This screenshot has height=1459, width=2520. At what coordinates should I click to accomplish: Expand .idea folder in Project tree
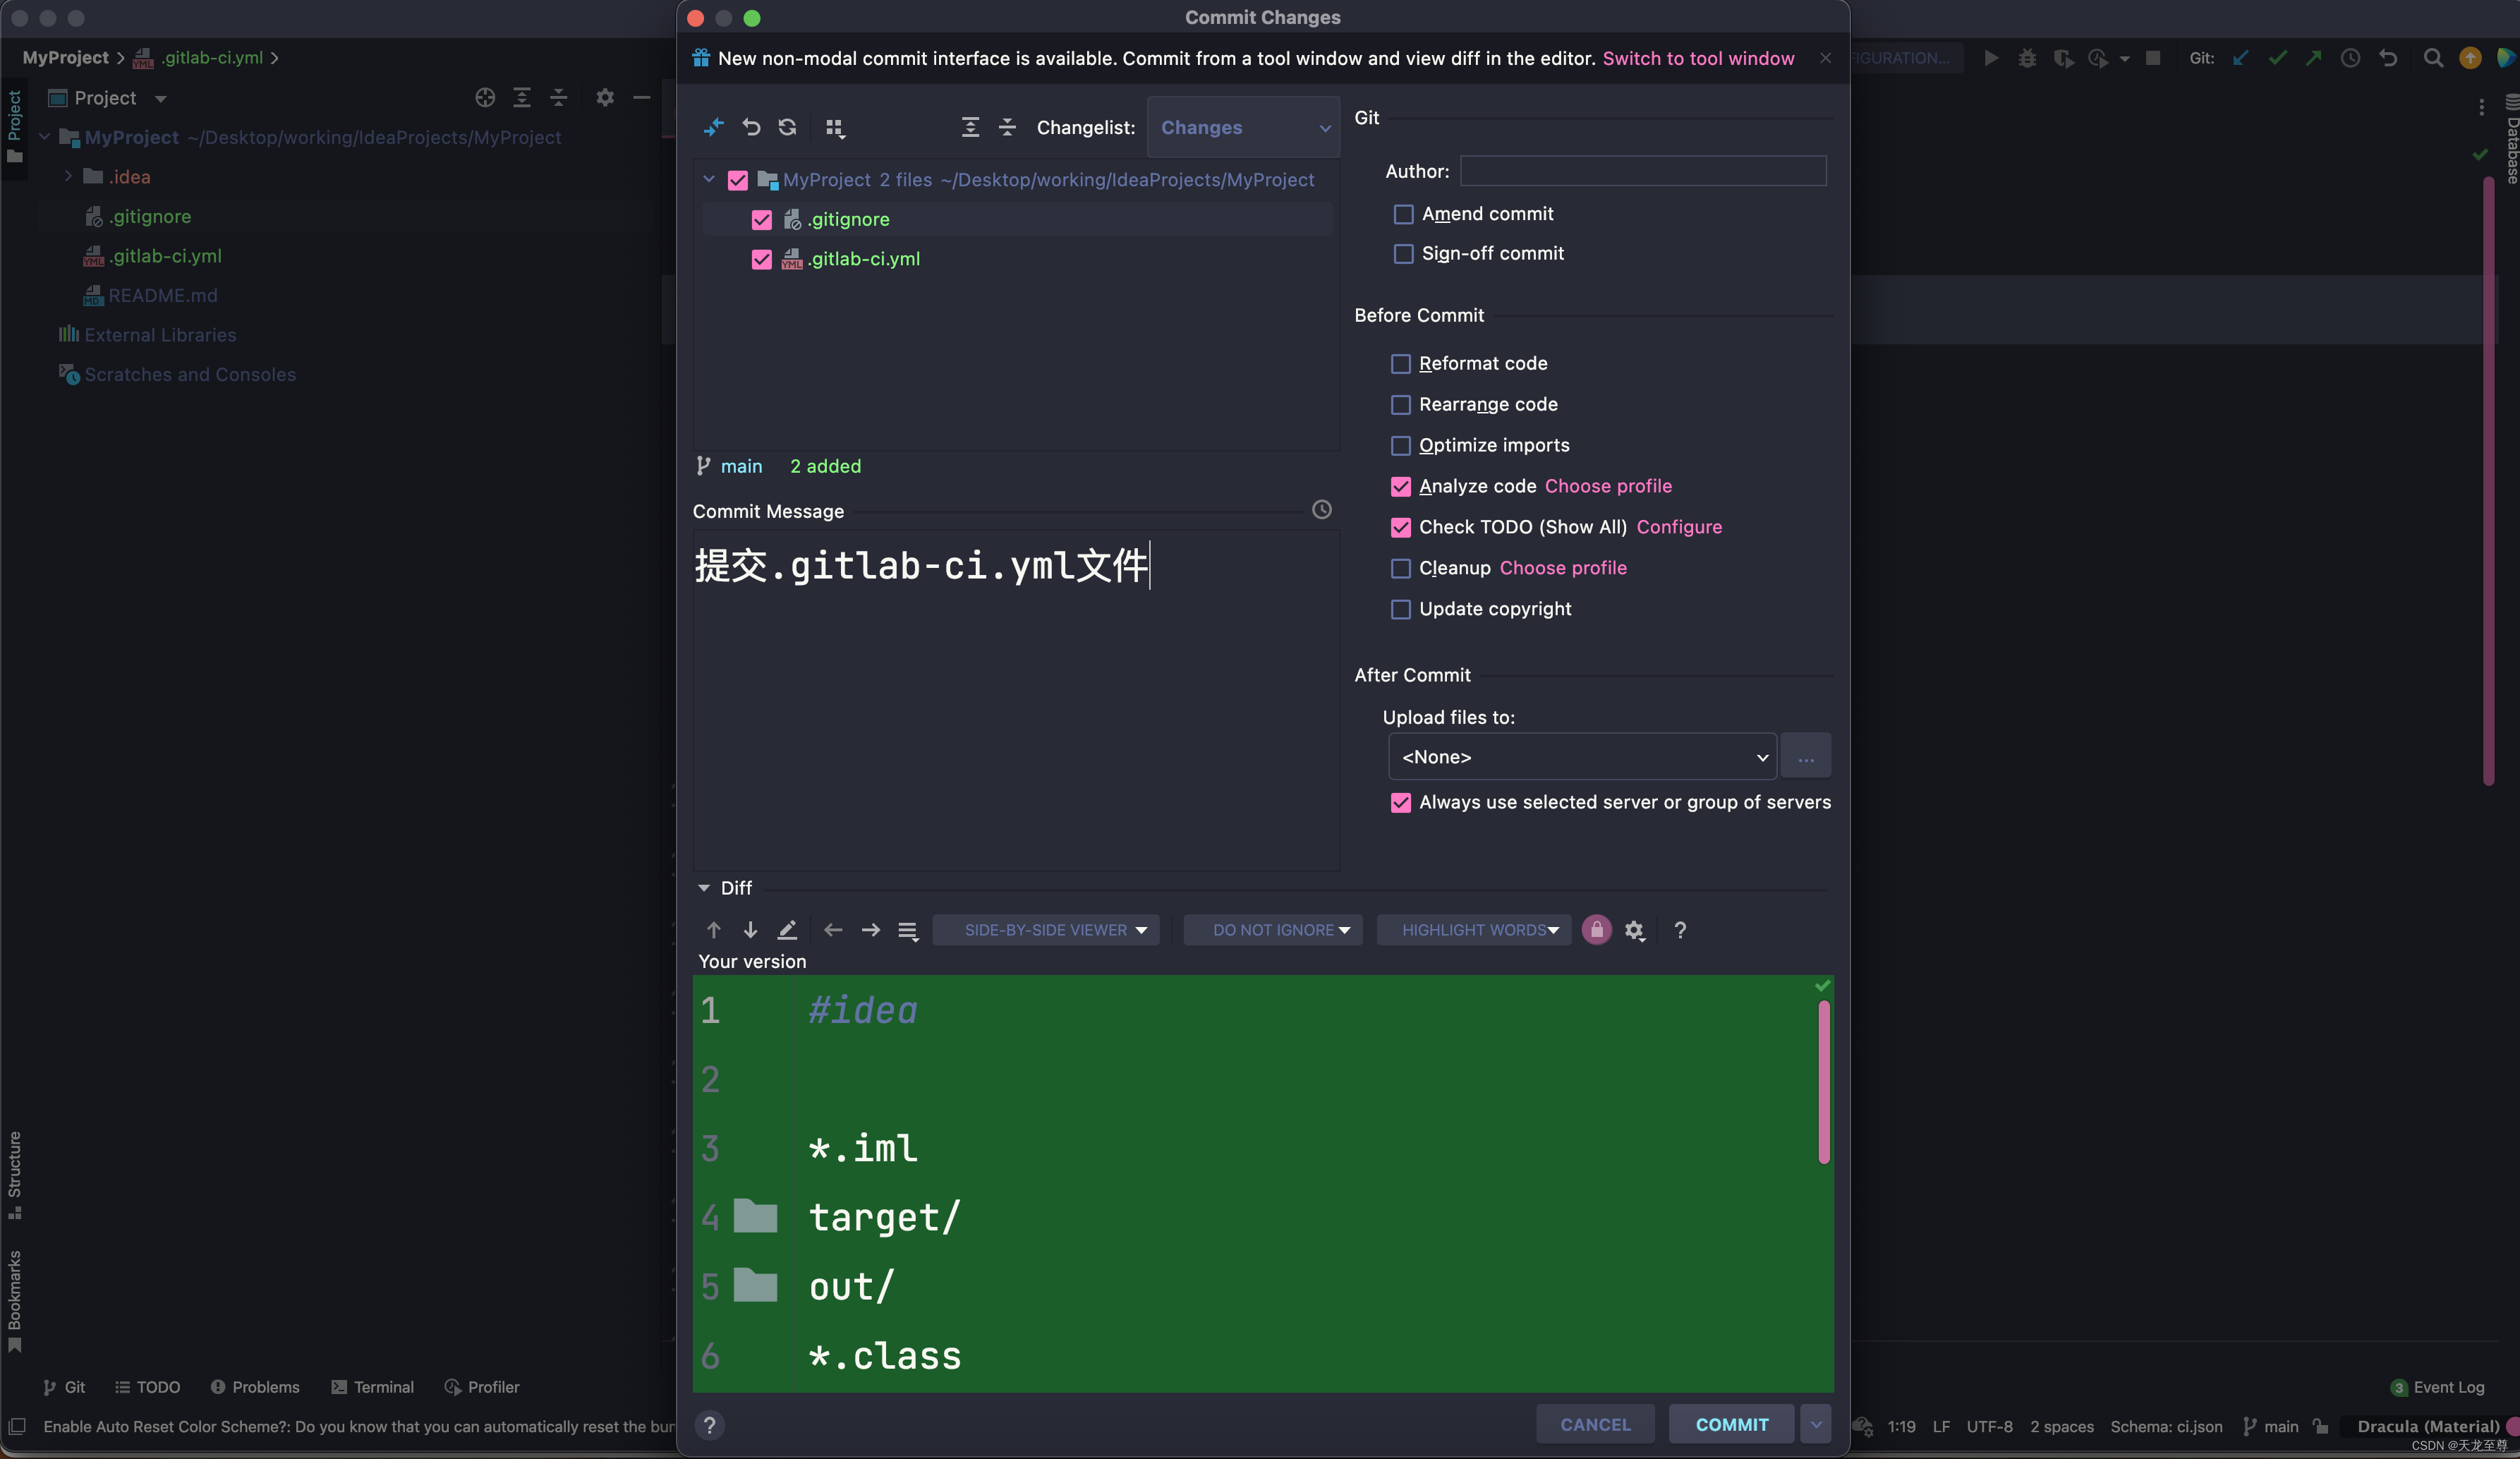point(68,176)
